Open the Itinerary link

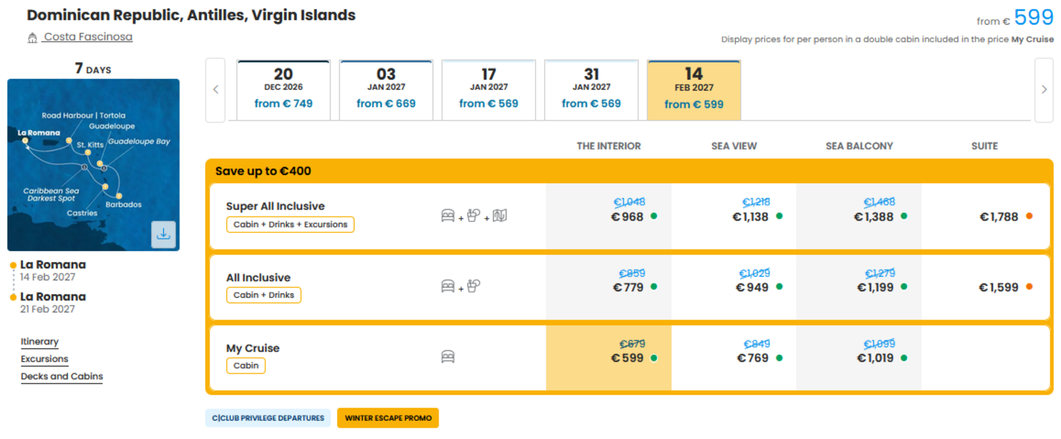point(39,341)
